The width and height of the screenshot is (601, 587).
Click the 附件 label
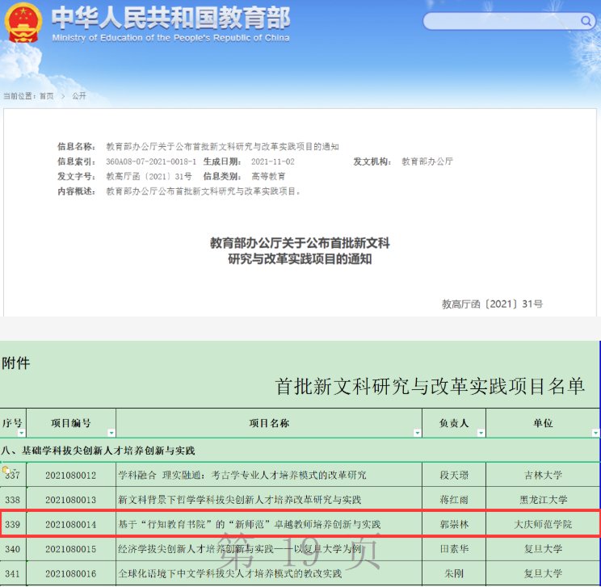click(15, 363)
